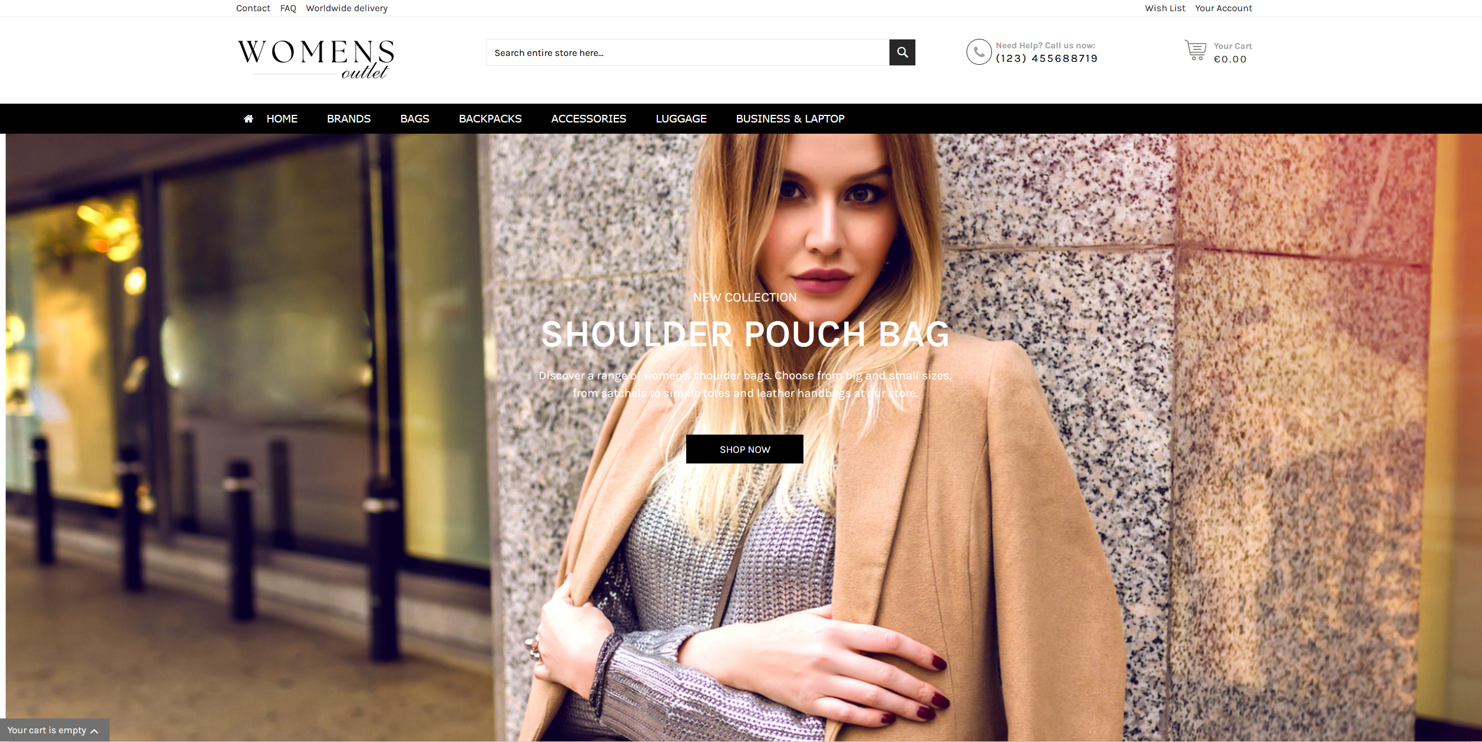Click the FAQ navigation link
The image size is (1482, 742).
click(287, 8)
